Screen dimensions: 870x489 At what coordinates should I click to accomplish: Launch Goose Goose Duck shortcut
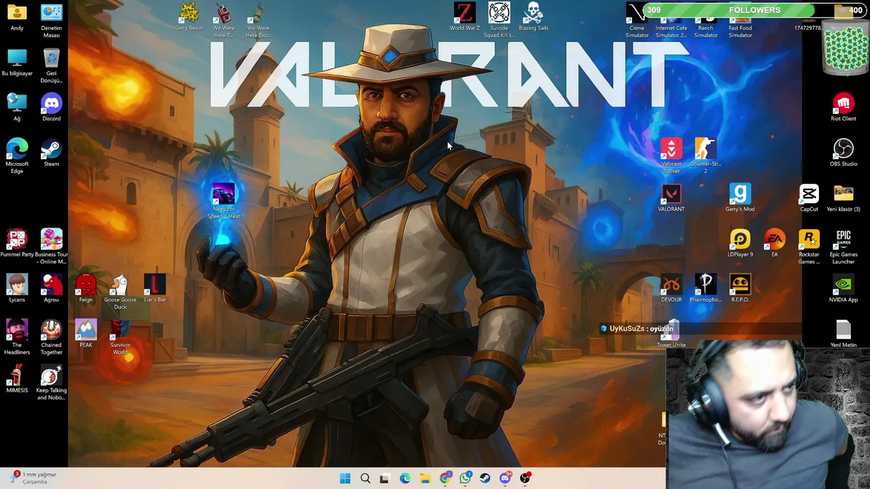click(120, 293)
